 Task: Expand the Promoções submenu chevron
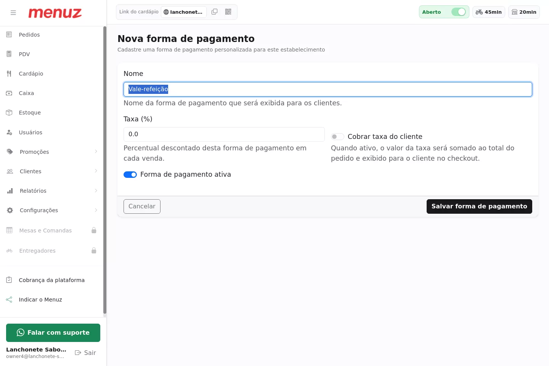[96, 152]
